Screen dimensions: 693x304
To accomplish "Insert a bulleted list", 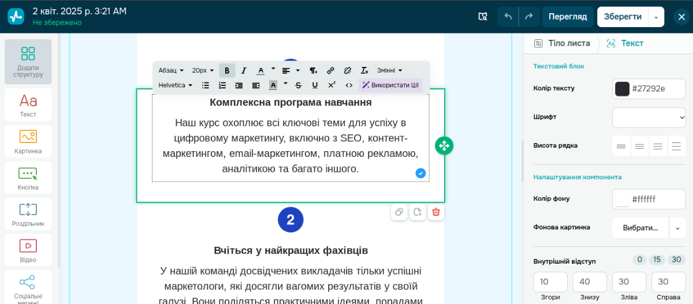I will click(x=206, y=85).
